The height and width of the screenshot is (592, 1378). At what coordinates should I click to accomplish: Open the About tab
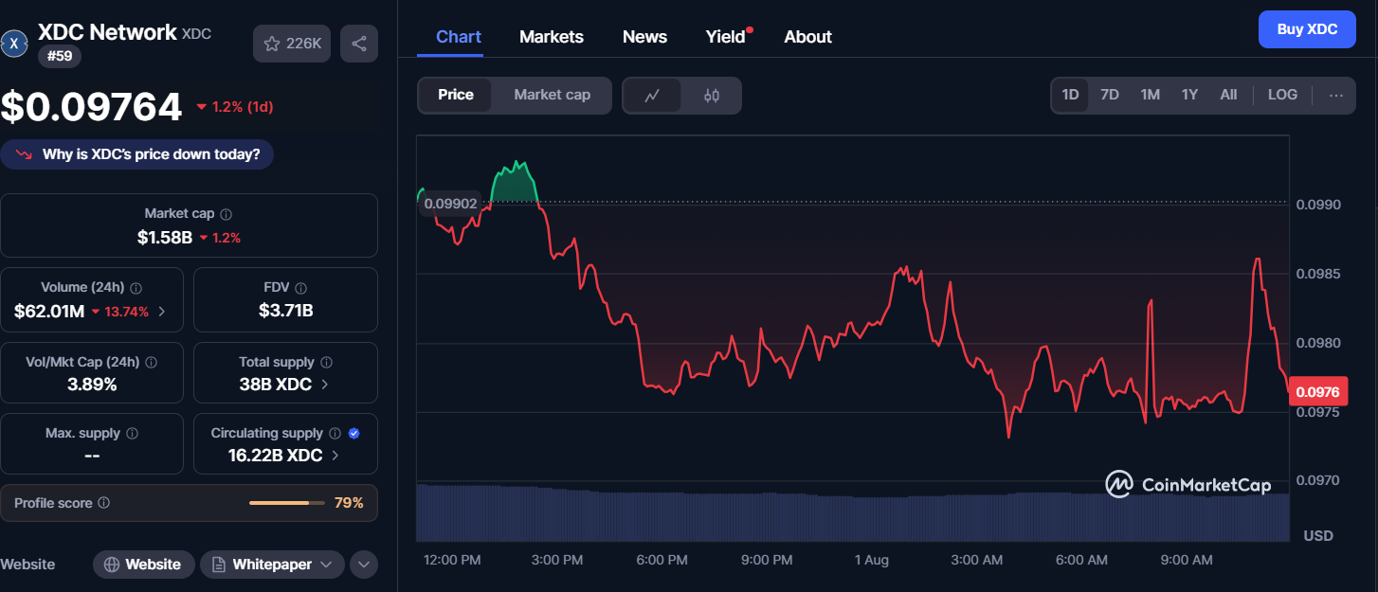(808, 37)
